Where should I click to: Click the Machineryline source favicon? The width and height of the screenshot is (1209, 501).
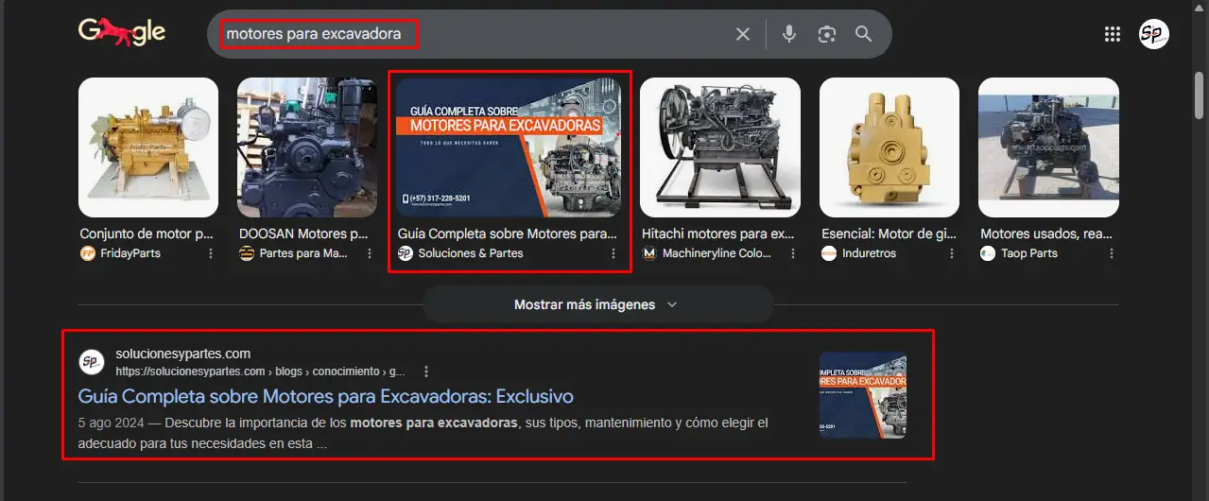click(649, 253)
